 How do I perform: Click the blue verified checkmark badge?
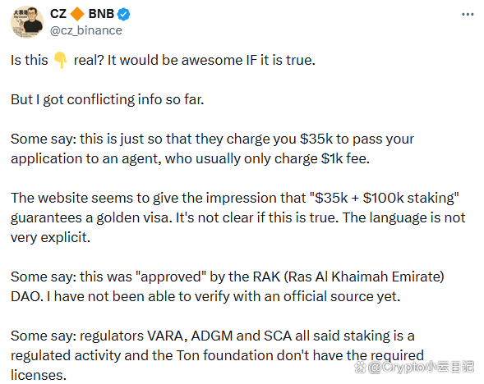pyautogui.click(x=124, y=14)
